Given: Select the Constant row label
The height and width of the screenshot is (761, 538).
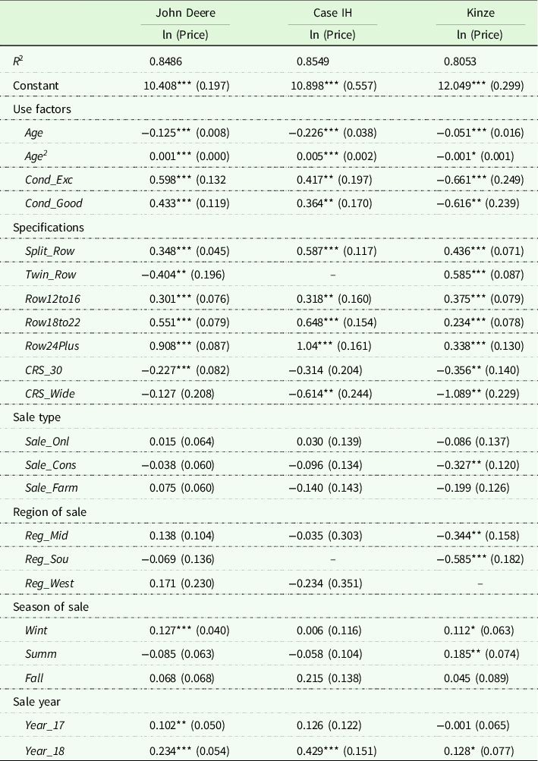Looking at the screenshot, I should (36, 85).
